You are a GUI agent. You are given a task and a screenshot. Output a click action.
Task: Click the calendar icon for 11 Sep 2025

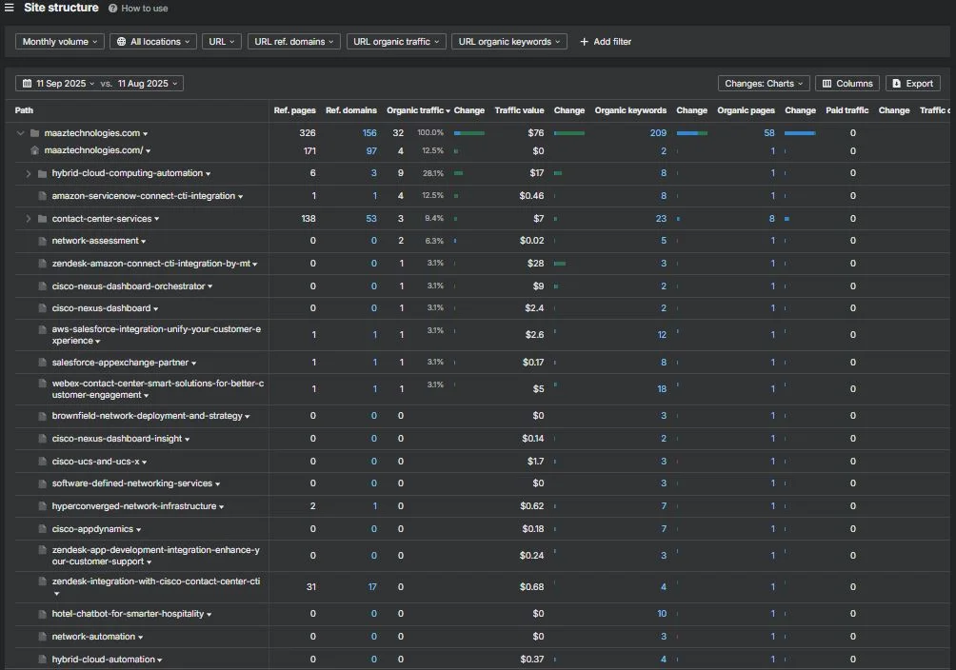tap(27, 84)
